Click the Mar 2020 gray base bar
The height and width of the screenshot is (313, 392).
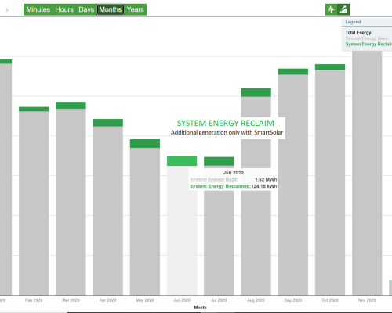tap(71, 202)
